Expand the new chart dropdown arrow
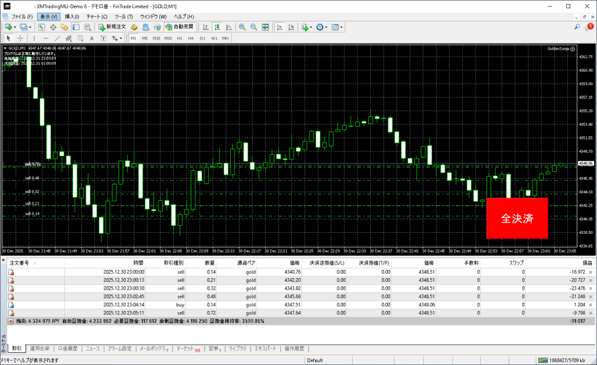This screenshot has height=365, width=597. click(x=14, y=27)
